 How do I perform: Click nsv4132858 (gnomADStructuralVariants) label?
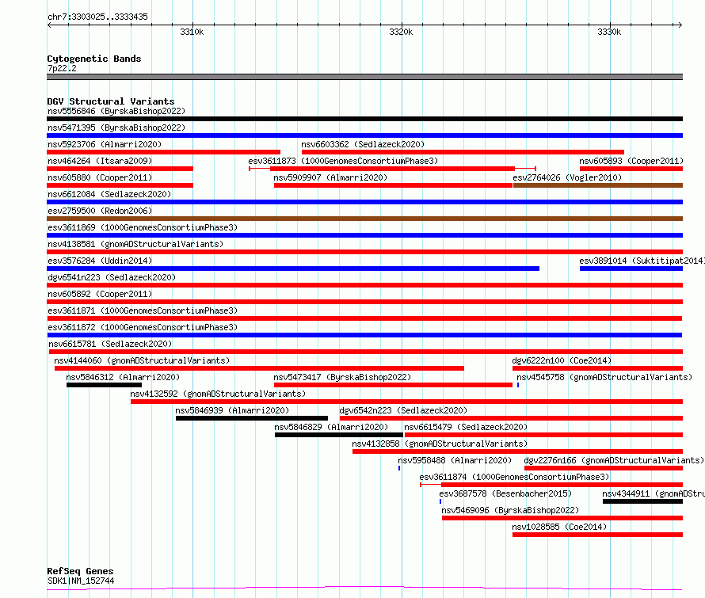440,444
